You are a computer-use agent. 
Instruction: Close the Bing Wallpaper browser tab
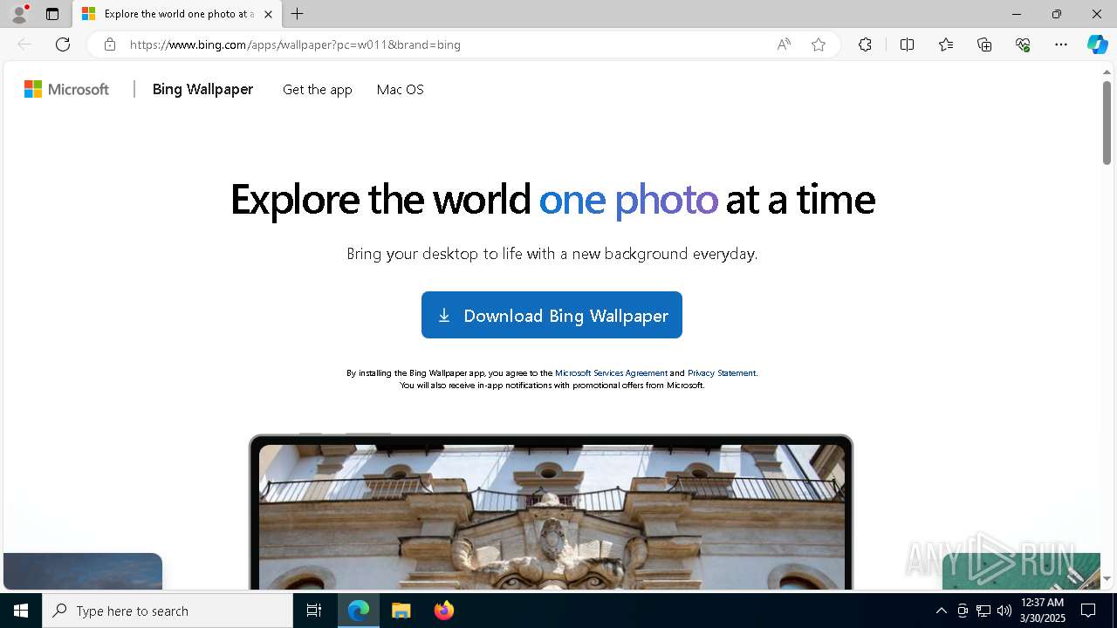point(268,14)
